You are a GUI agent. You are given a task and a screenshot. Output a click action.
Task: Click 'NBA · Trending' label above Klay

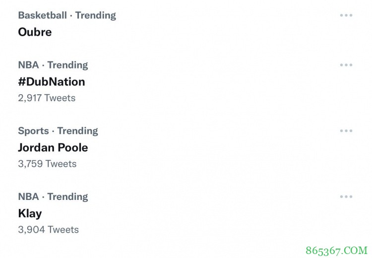click(x=53, y=196)
